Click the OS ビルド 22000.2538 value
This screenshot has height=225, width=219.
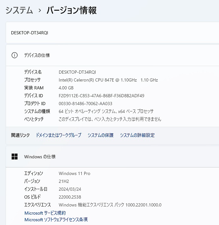70,197
